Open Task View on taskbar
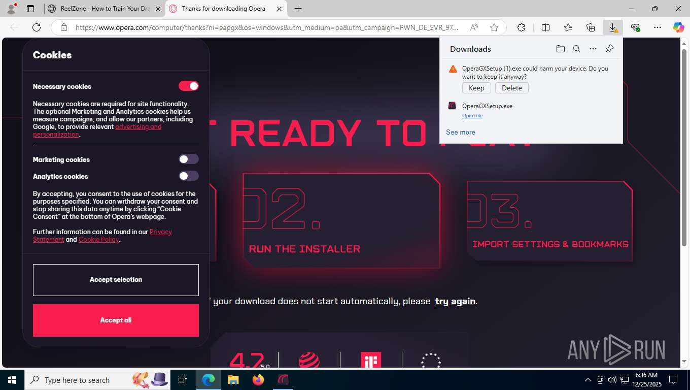Viewport: 690px width, 390px height. click(183, 380)
